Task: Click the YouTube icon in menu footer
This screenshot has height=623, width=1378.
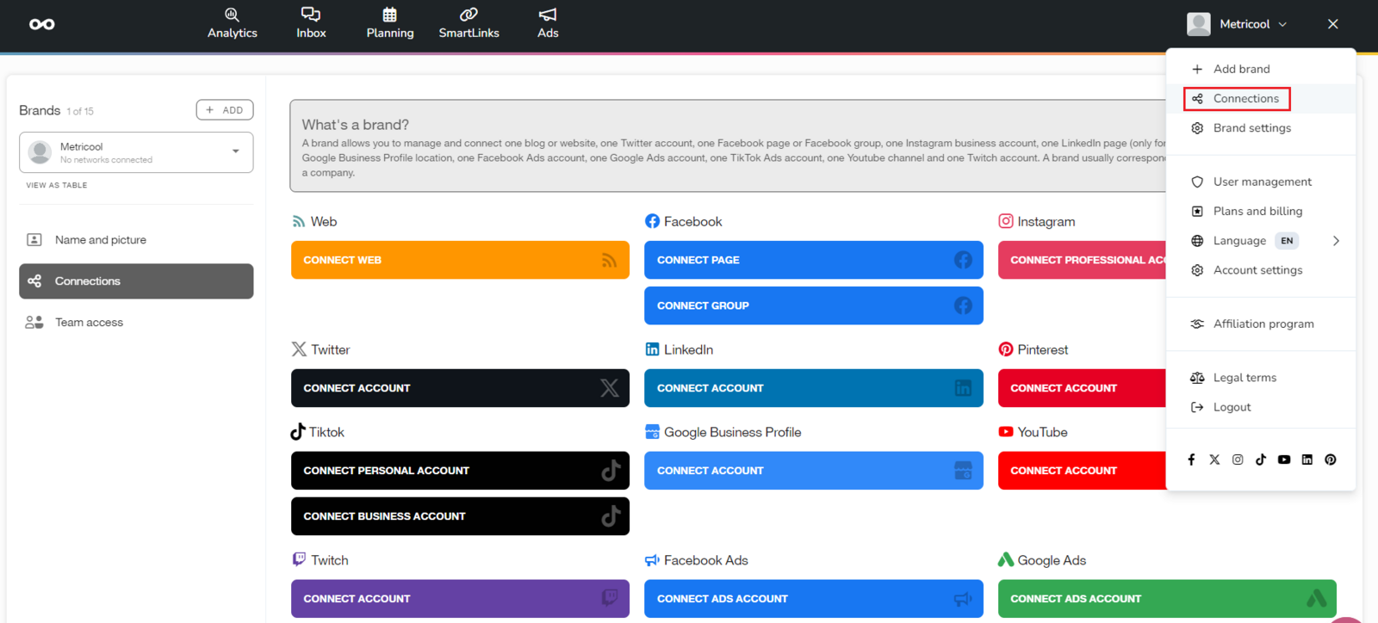Action: tap(1284, 460)
